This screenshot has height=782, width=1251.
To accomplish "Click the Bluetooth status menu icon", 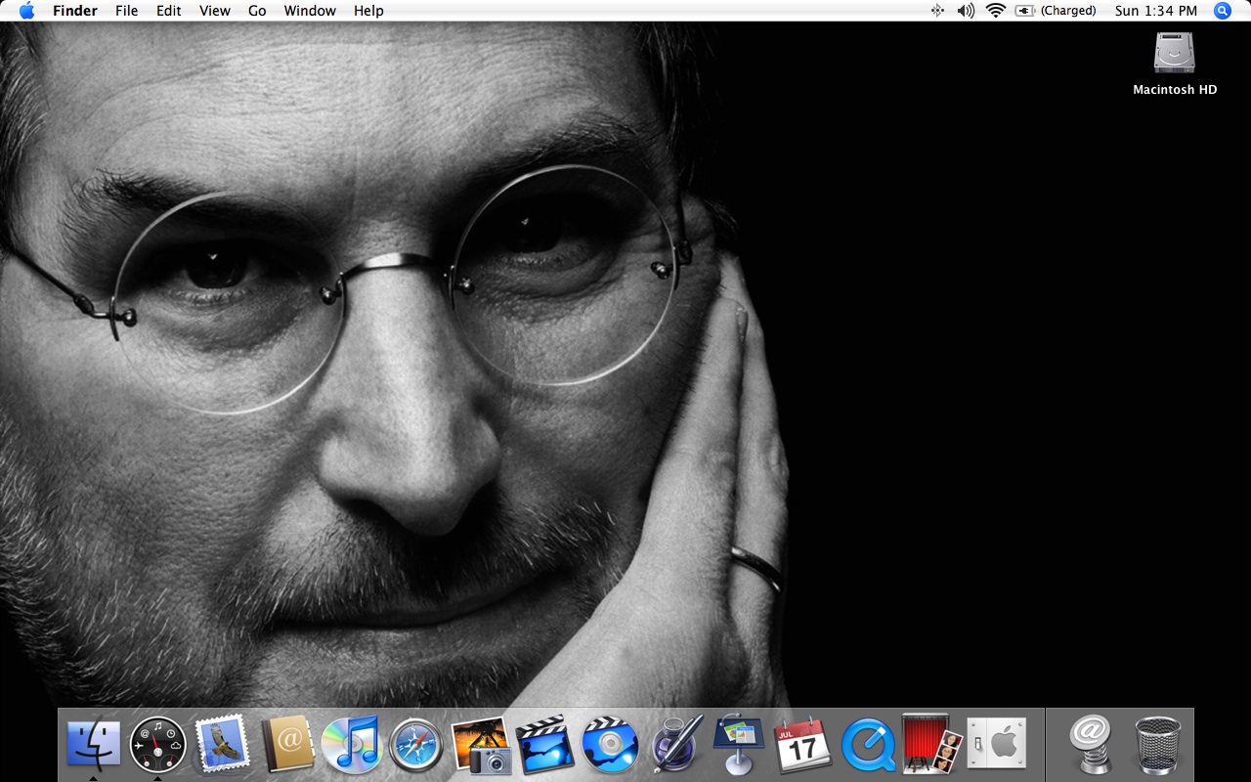I will pos(937,11).
